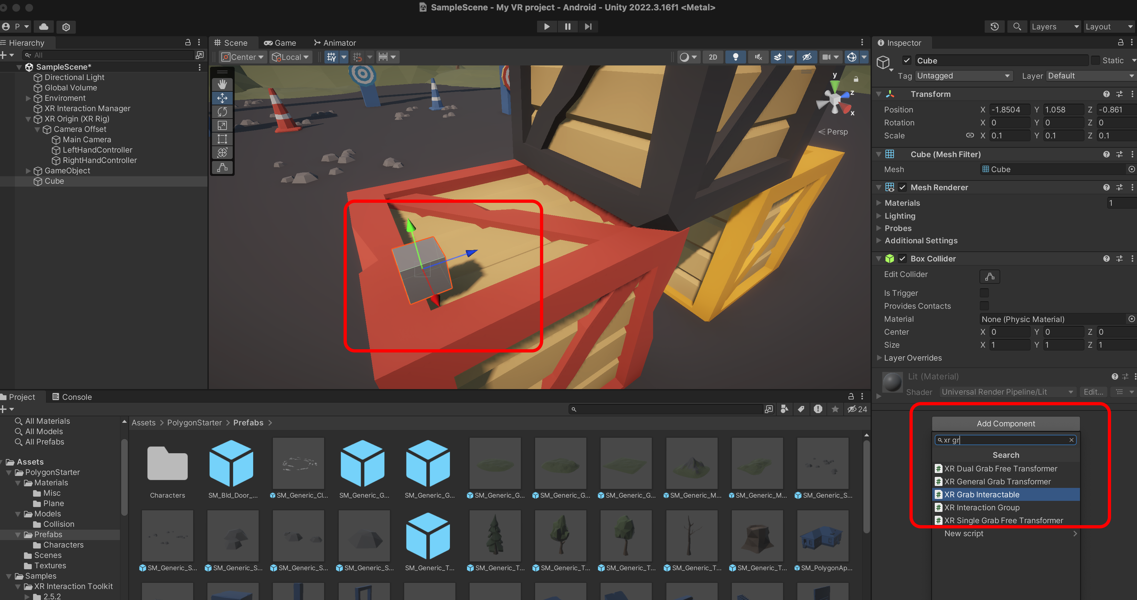Select the Rect transform tool

(222, 139)
